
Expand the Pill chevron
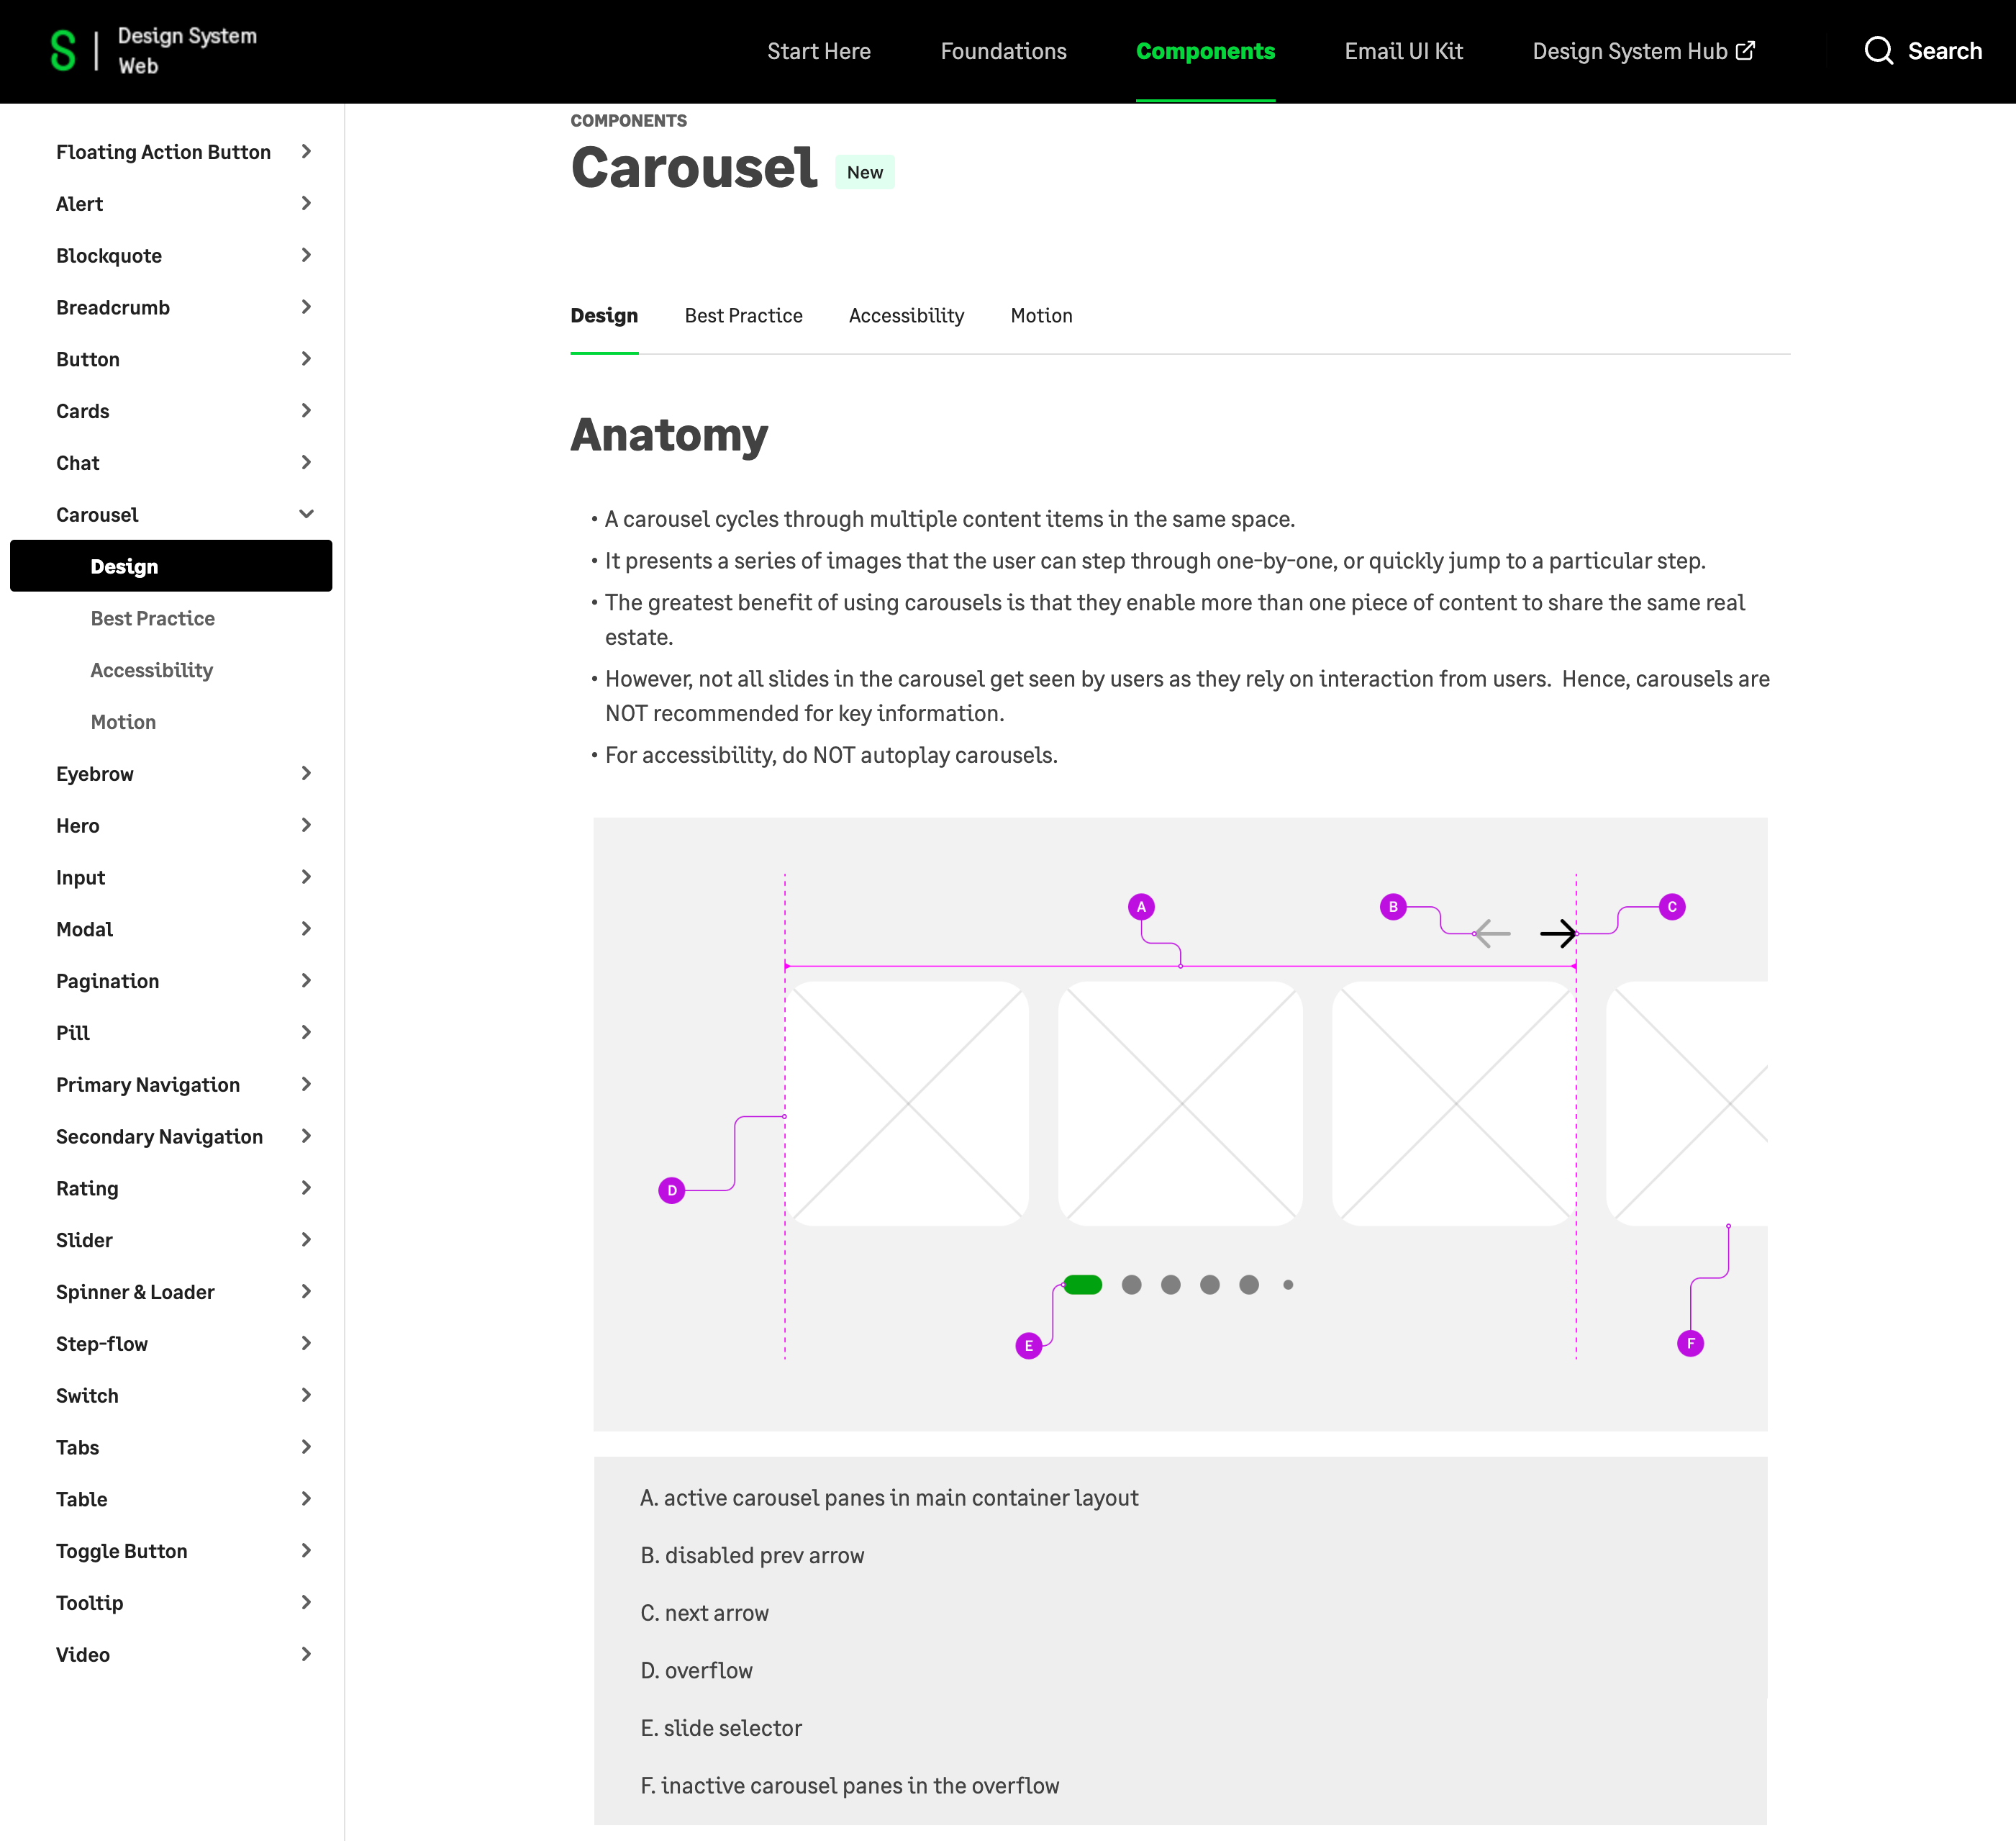306,1033
